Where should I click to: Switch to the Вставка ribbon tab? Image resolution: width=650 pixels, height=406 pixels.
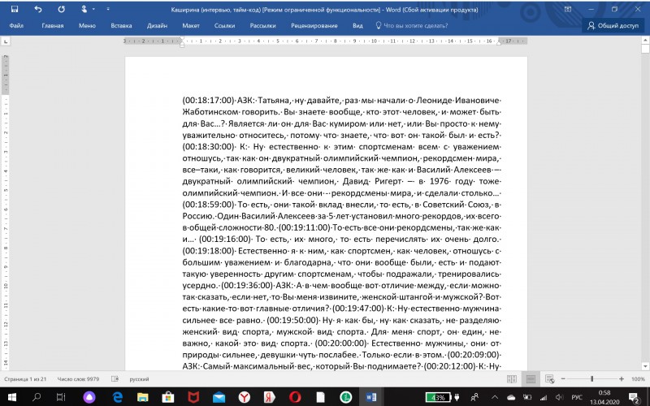[x=121, y=26]
